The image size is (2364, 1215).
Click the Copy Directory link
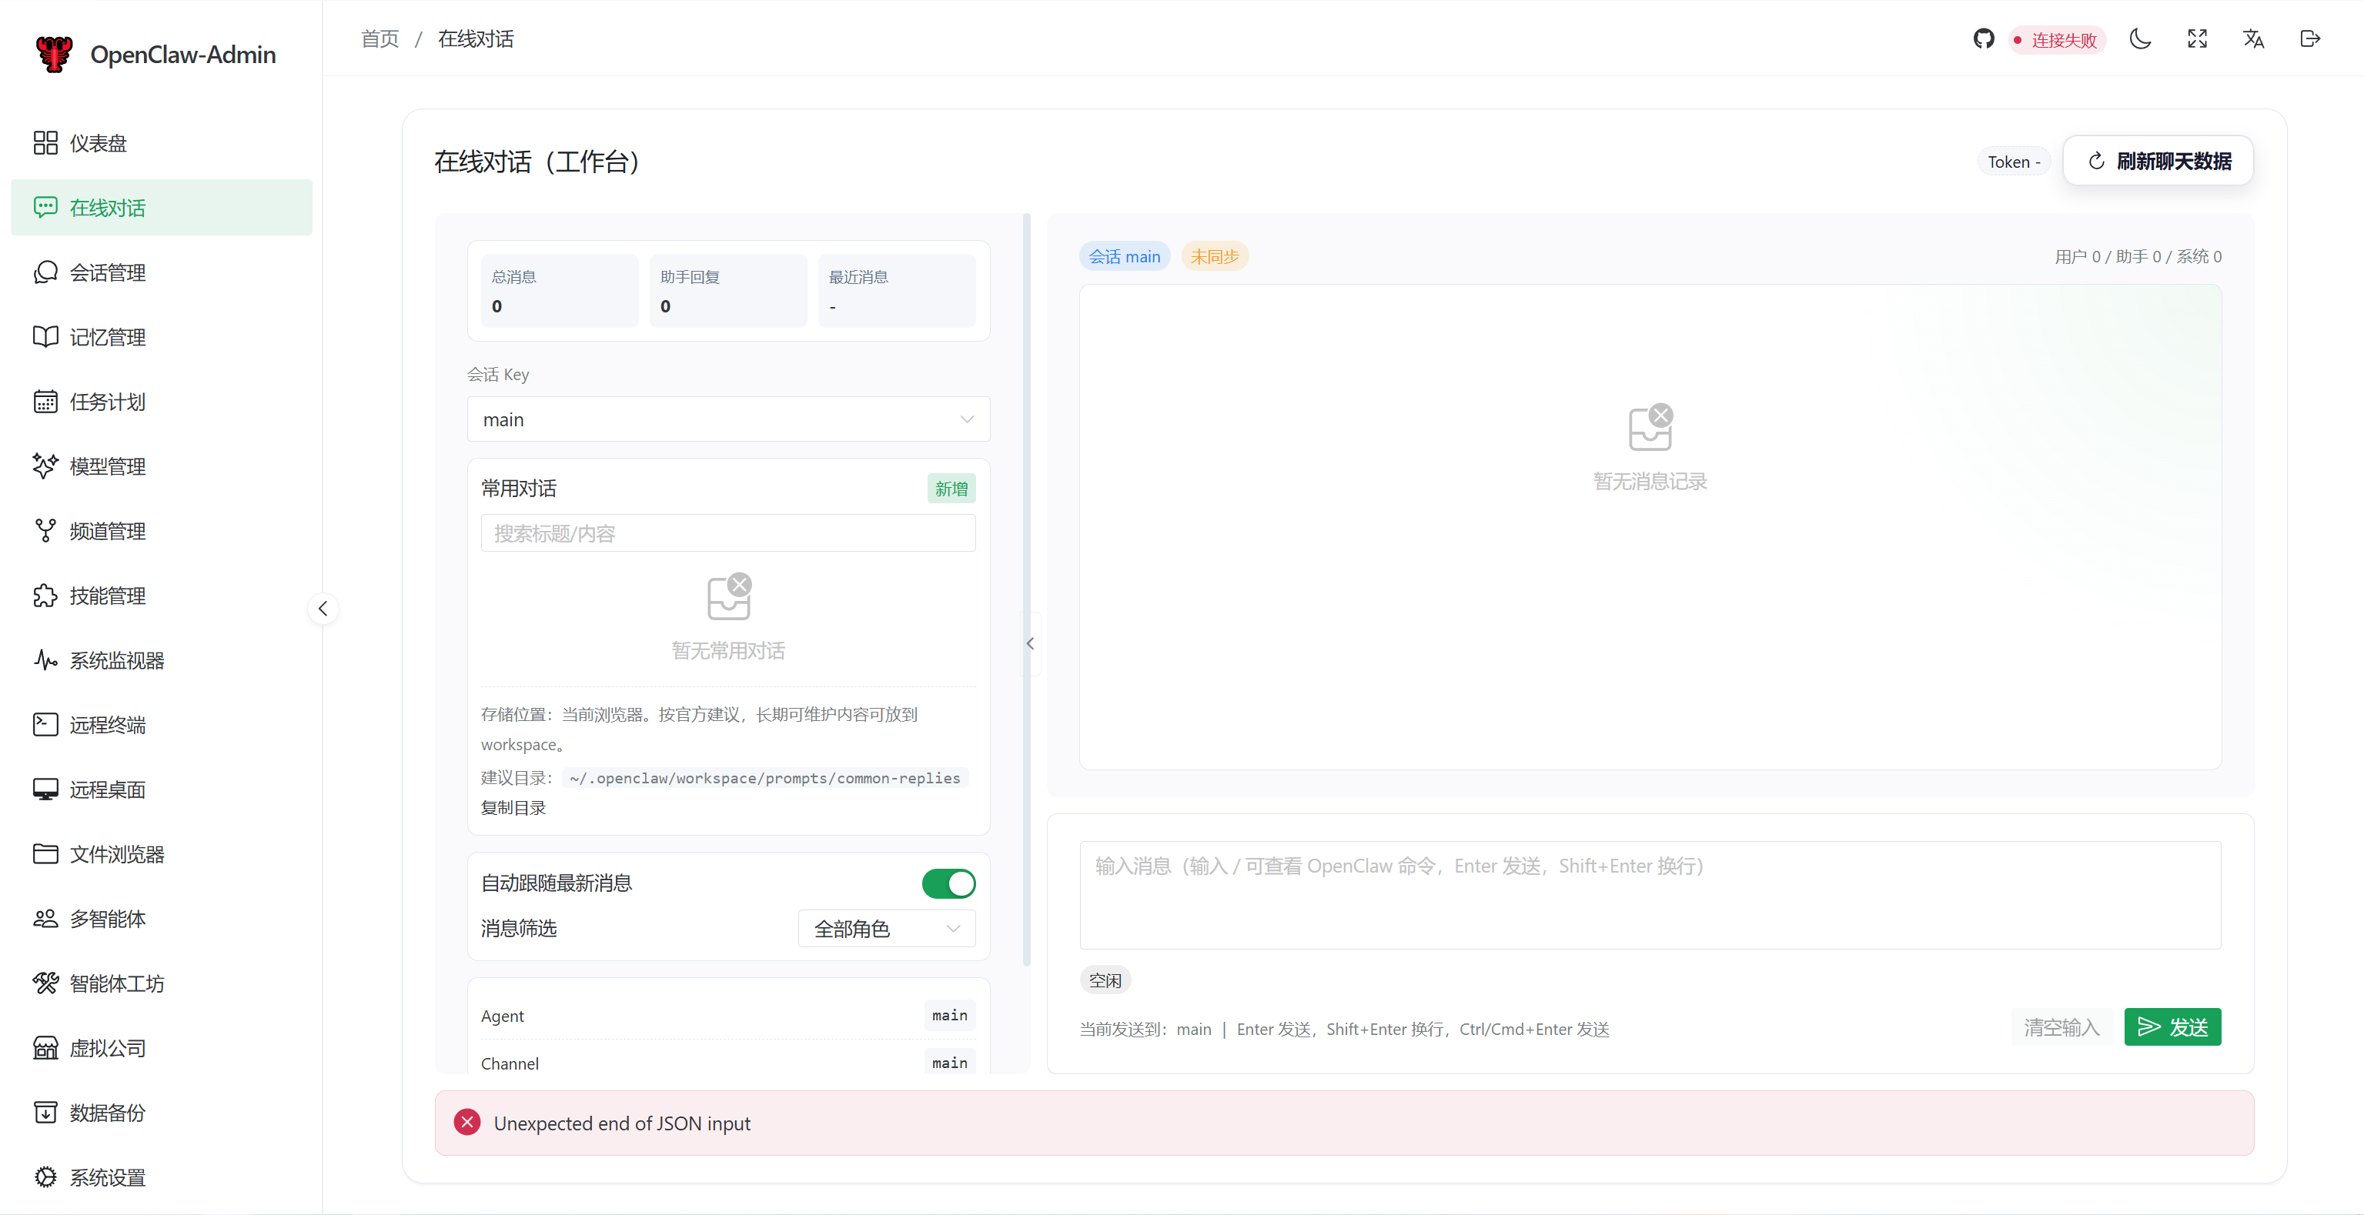click(x=513, y=807)
